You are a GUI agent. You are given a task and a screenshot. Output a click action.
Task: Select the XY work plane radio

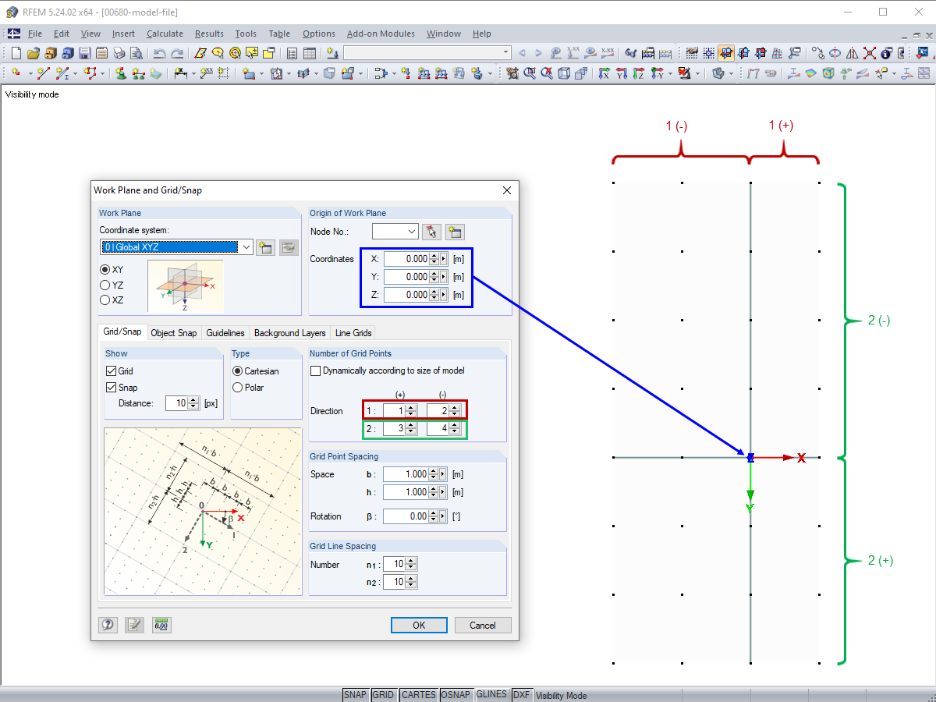(x=105, y=269)
